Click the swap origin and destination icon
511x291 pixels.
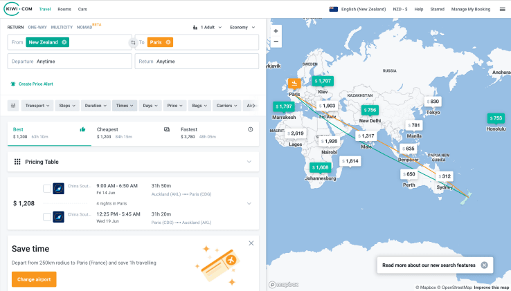click(133, 43)
